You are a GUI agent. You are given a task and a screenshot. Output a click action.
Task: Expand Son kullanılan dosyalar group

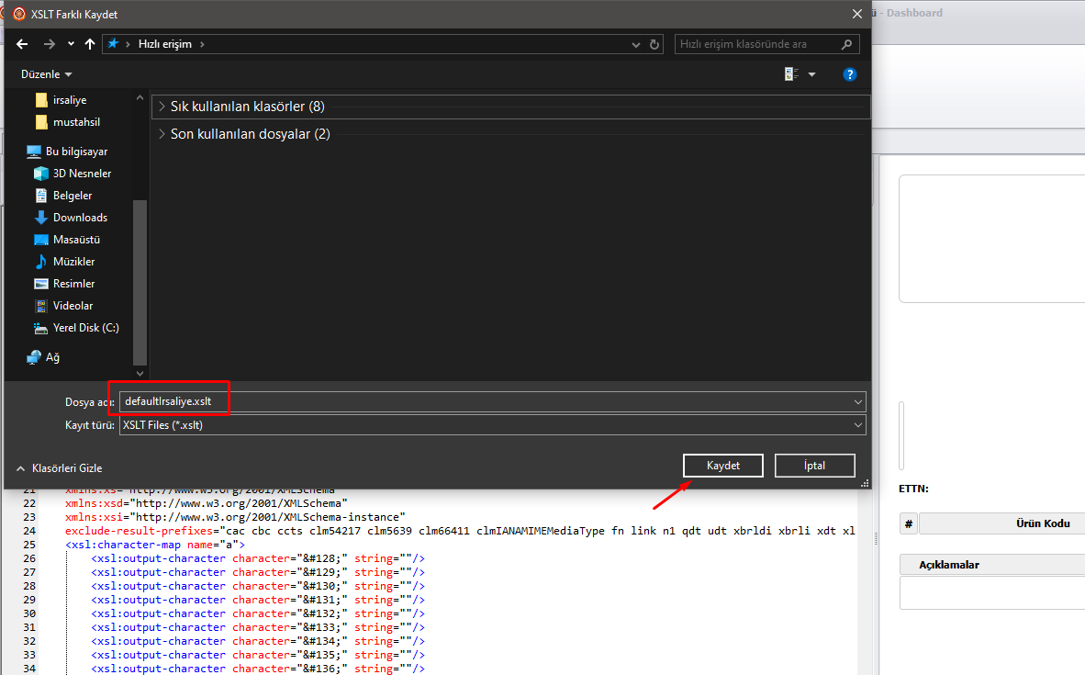coord(250,134)
